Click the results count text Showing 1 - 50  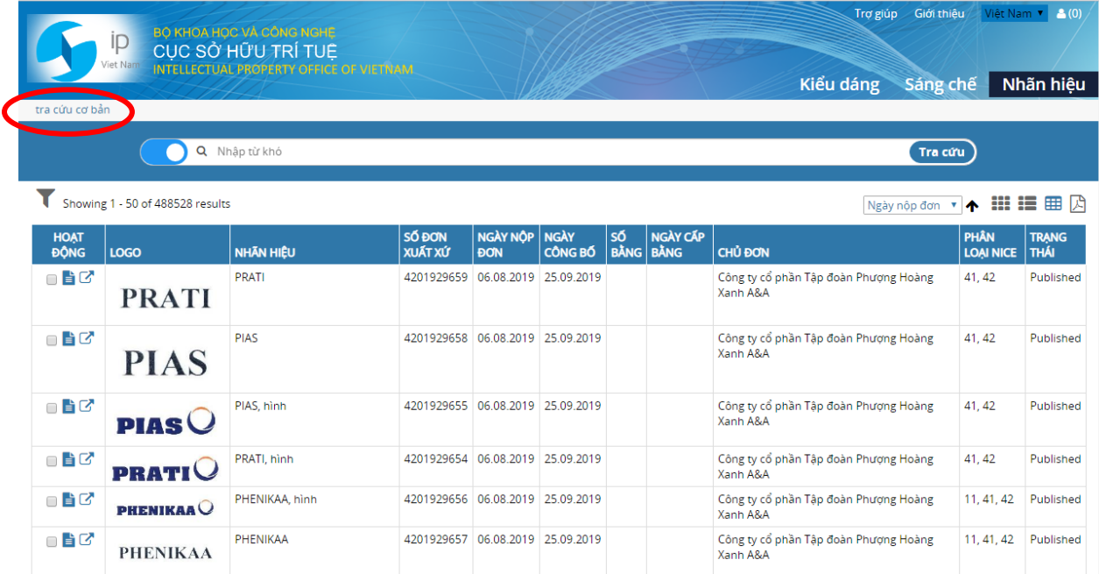[x=146, y=204]
